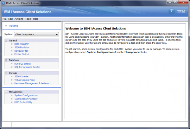Maximize the IBM i Access window
The height and width of the screenshot is (129, 190).
coord(175,2)
